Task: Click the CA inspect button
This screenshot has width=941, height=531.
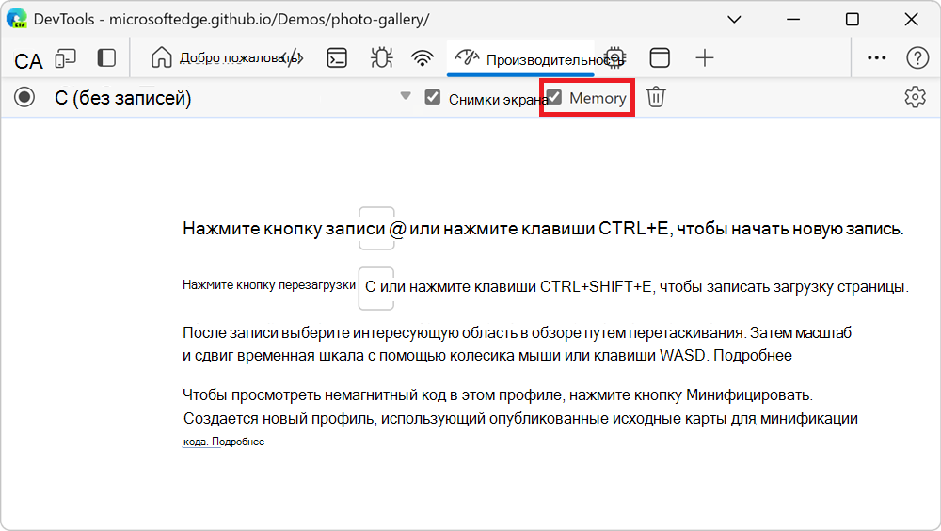Action: point(28,61)
